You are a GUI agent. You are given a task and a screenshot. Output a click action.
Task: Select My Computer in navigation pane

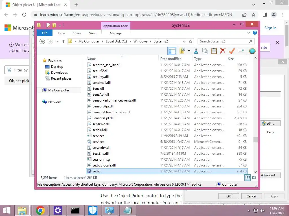(59, 90)
